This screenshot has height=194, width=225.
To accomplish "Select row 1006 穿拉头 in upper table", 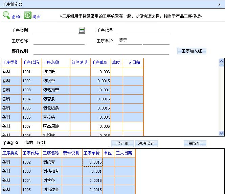I will [51, 117].
